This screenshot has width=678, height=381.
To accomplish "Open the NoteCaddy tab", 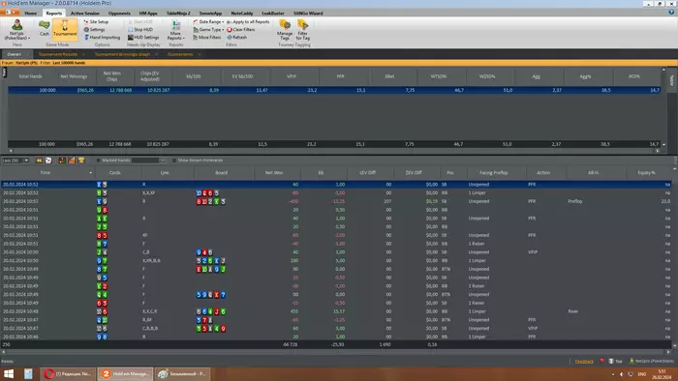I will [x=242, y=13].
